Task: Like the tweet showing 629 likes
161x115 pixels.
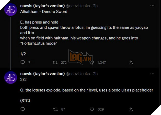Action: [92, 109]
